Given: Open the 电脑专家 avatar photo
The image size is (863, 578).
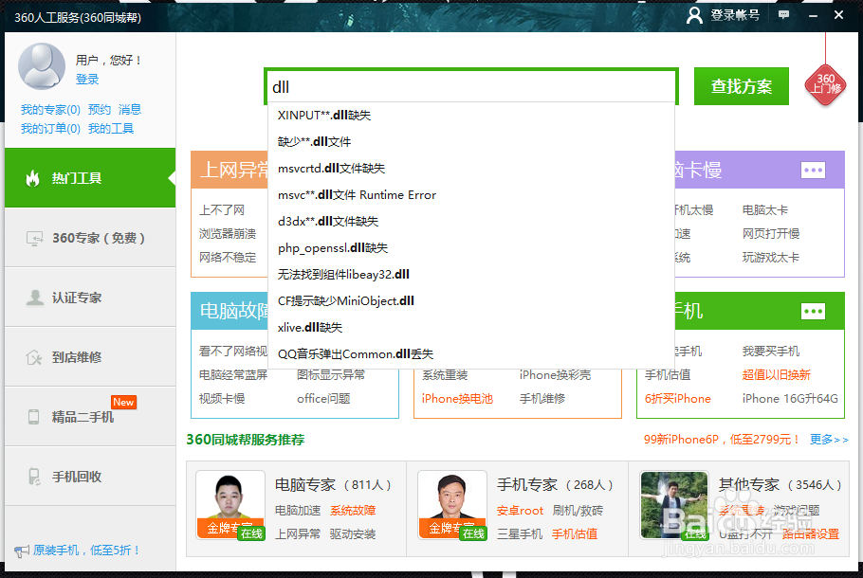Looking at the screenshot, I should [x=232, y=500].
